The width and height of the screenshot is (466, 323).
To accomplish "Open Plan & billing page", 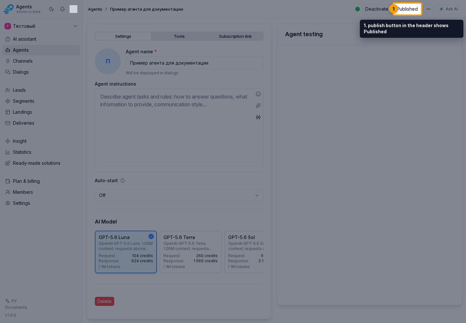I will pos(41,181).
